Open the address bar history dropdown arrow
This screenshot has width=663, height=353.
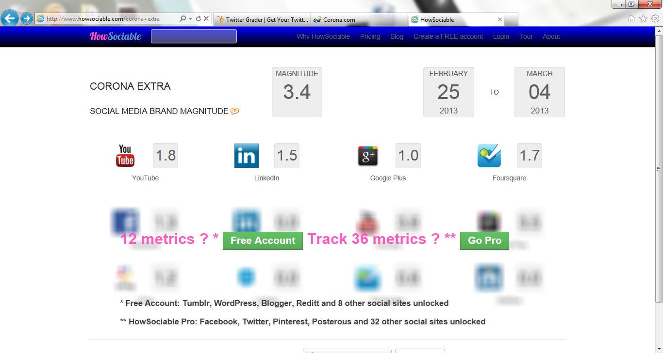(190, 19)
